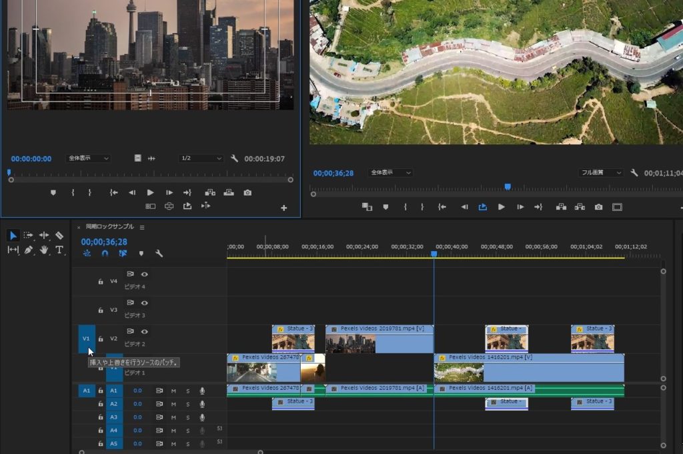
Task: Choose the Hand tool
Action: 44,250
